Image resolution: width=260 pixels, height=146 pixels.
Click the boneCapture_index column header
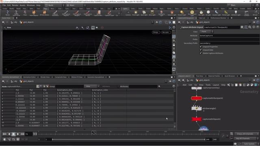(100, 90)
